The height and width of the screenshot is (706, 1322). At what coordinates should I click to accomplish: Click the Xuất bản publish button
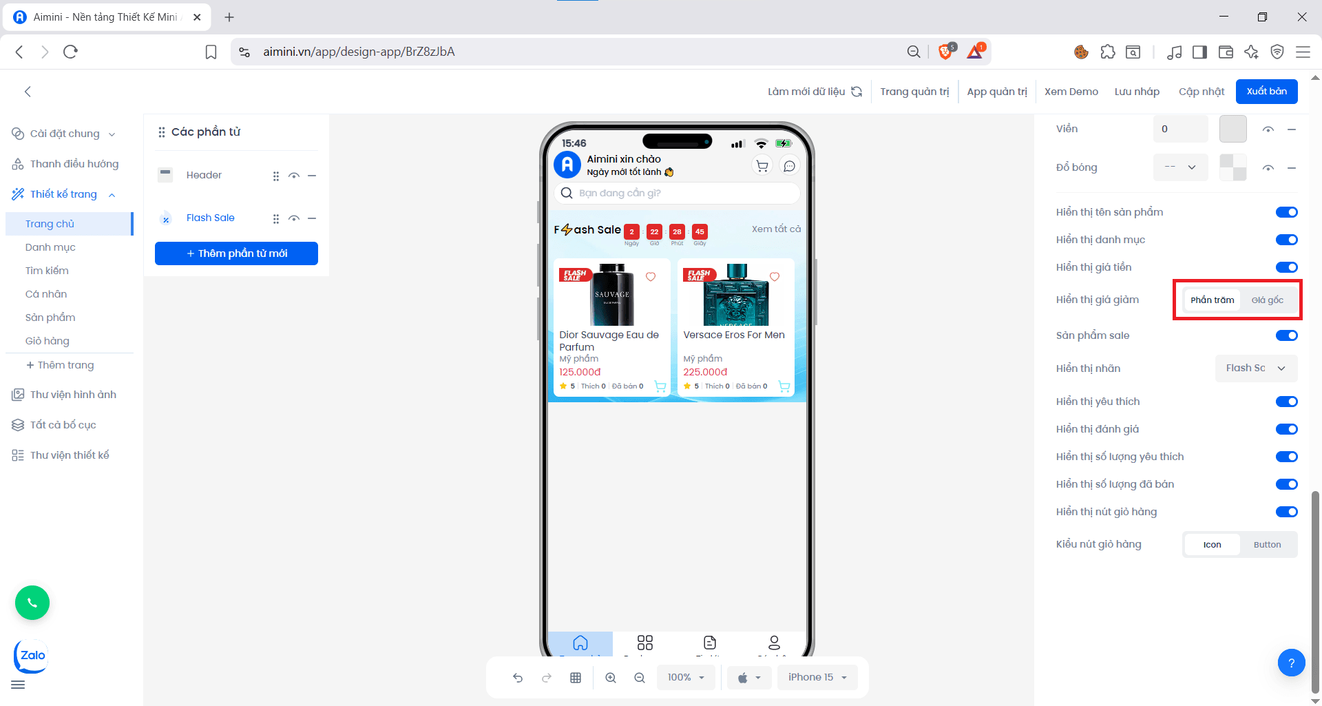(1266, 92)
